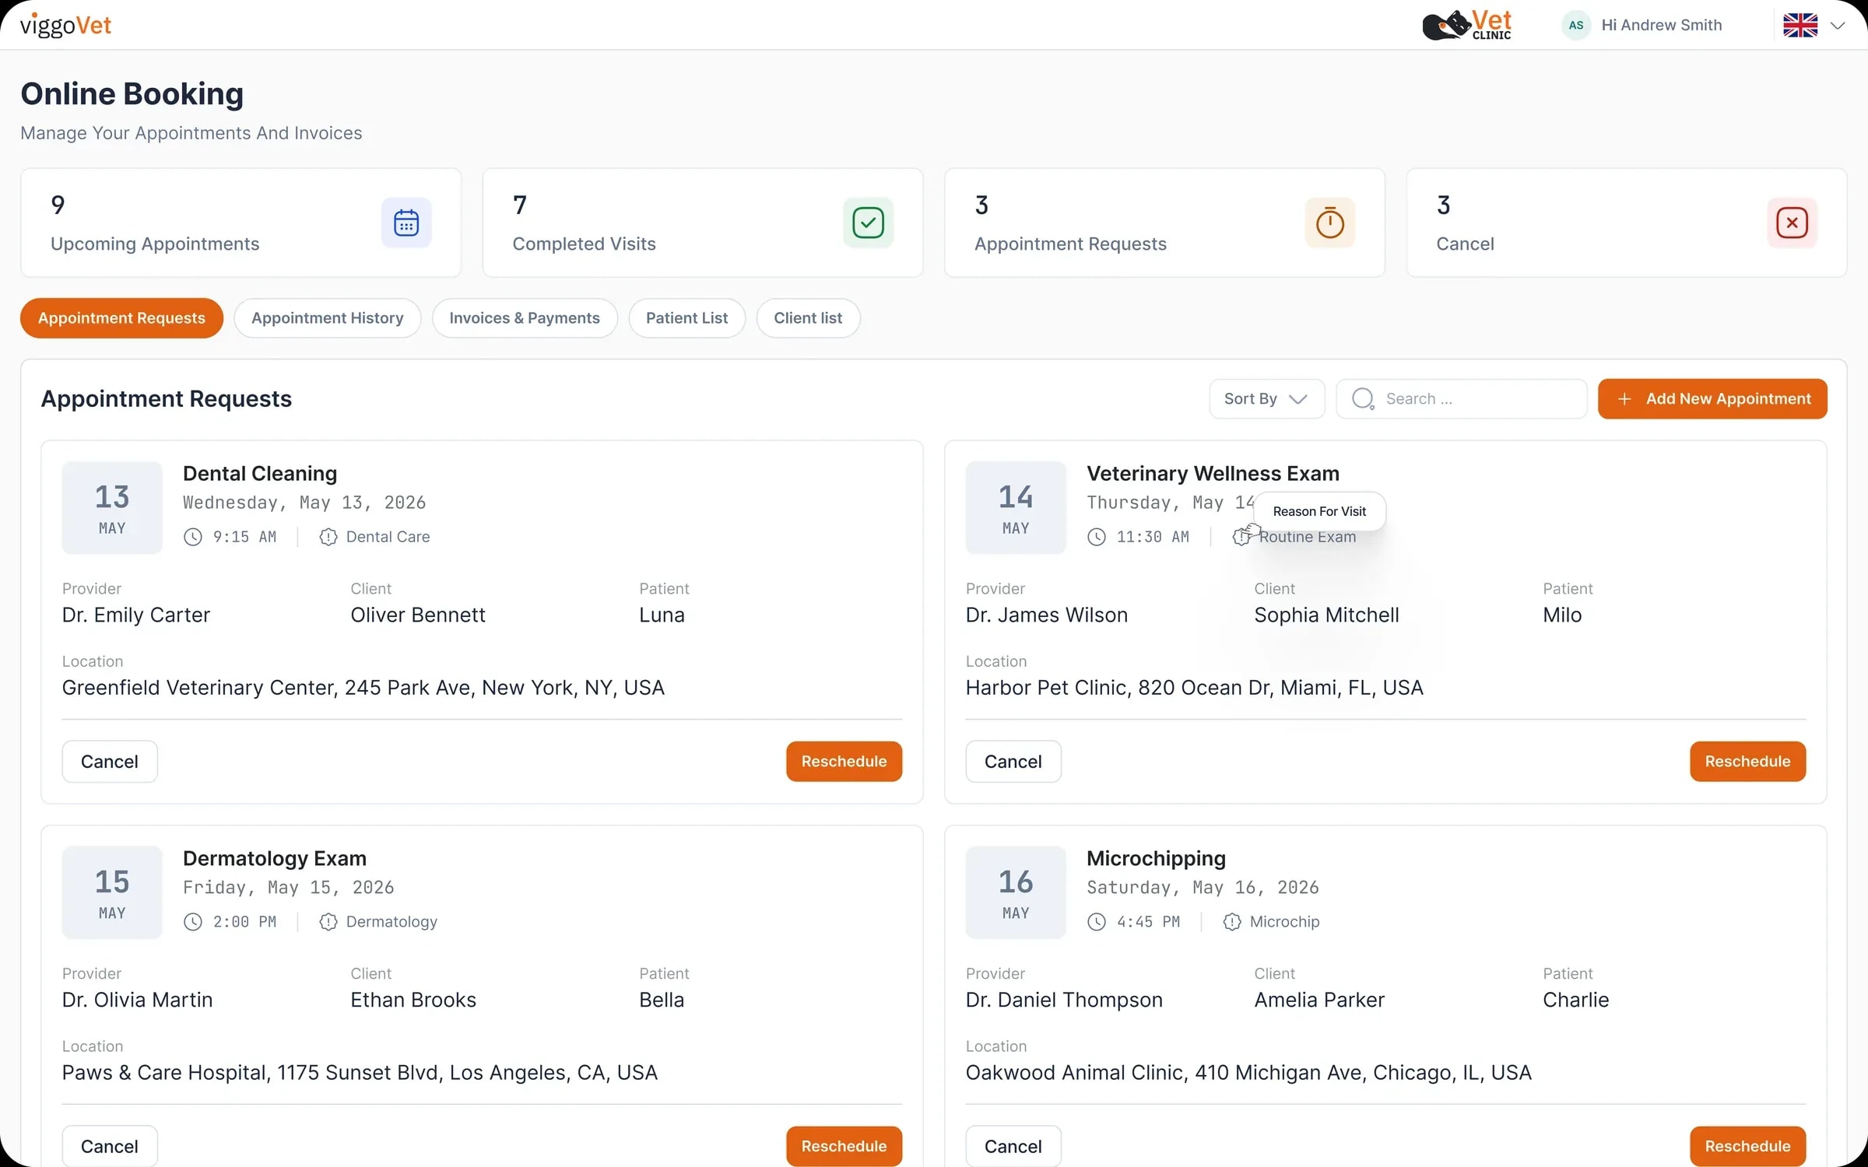Click the reason icon beside Dental Care
The image size is (1868, 1167).
[x=328, y=537]
